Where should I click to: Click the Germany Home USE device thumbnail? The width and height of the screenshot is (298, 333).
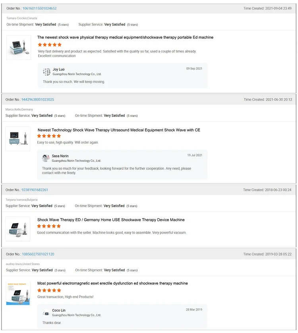(x=18, y=229)
